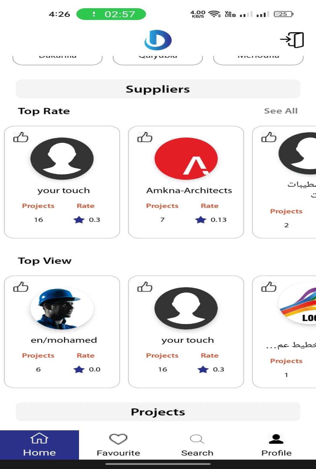Tap the blue D app logo

tap(158, 40)
